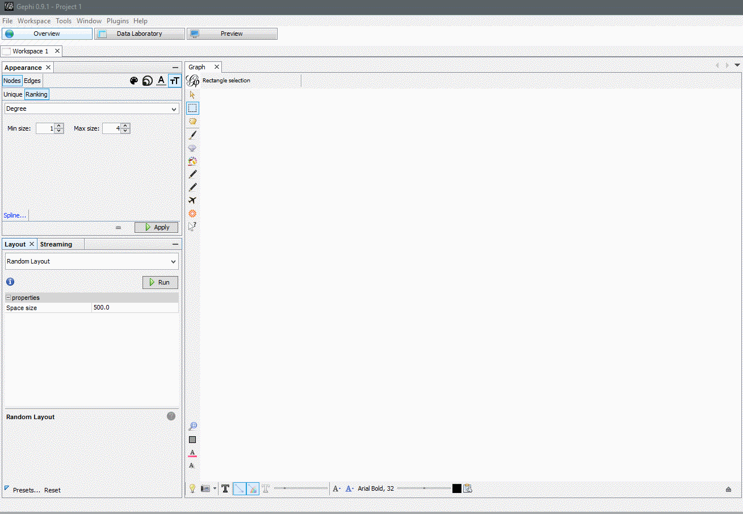Toggle Show Edge Labels outlined T button
This screenshot has width=743, height=514.
pos(266,488)
